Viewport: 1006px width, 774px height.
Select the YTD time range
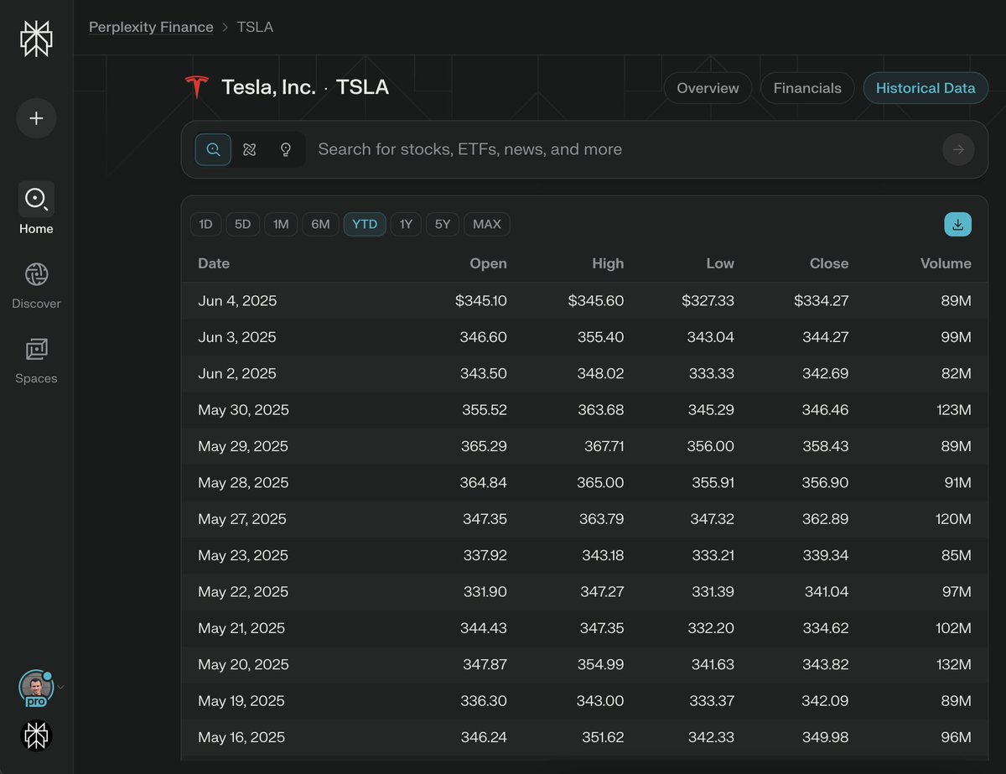365,224
